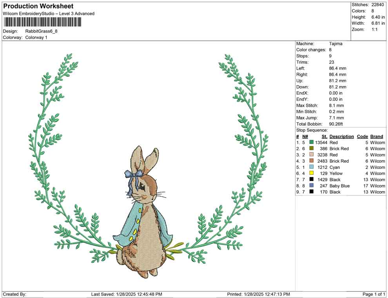Screen dimensions: 388x298
Task: Click the Total Bobbin value 90.26ft
Action: (337, 124)
